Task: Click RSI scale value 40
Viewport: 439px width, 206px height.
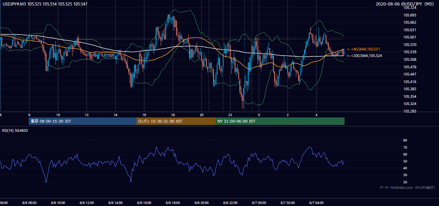Action: tap(405, 168)
